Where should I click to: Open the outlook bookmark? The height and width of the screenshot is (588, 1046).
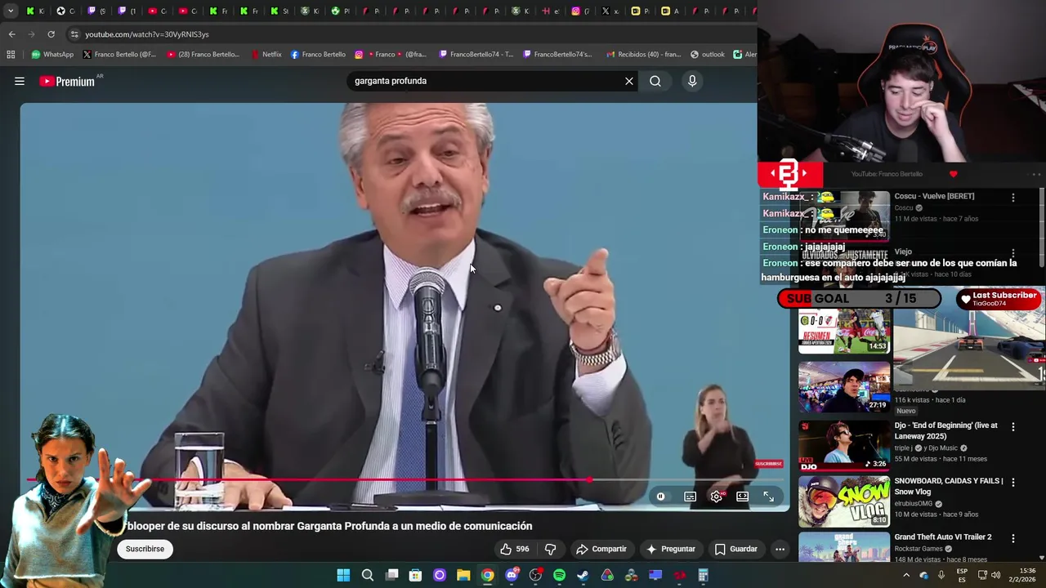[708, 55]
